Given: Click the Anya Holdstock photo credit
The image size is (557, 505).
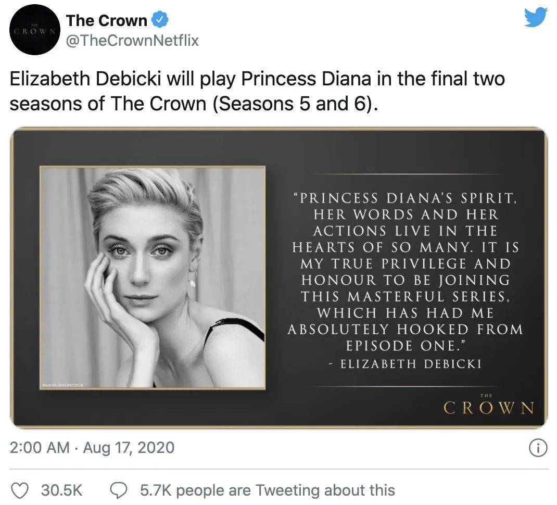Looking at the screenshot, I should coord(62,385).
